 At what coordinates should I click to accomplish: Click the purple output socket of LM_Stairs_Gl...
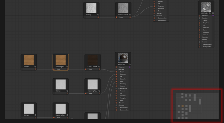(213, 16)
